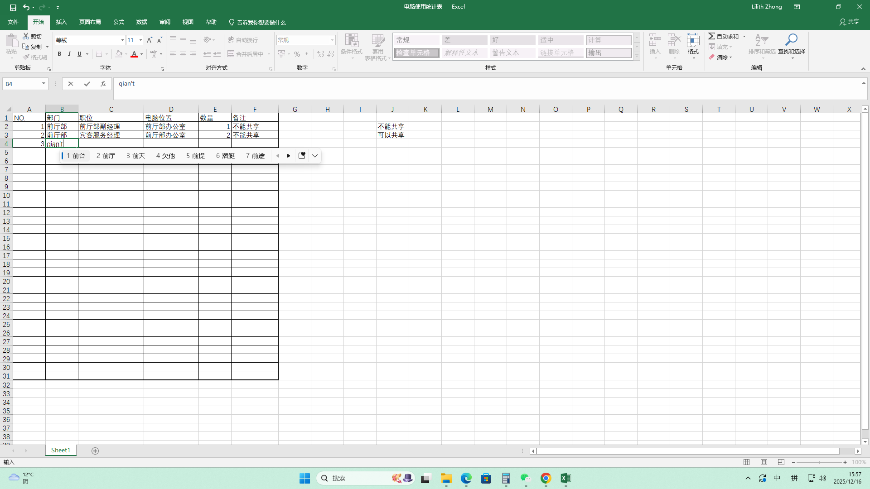
Task: Click the AutoSum (自动求和) icon
Action: (712, 36)
